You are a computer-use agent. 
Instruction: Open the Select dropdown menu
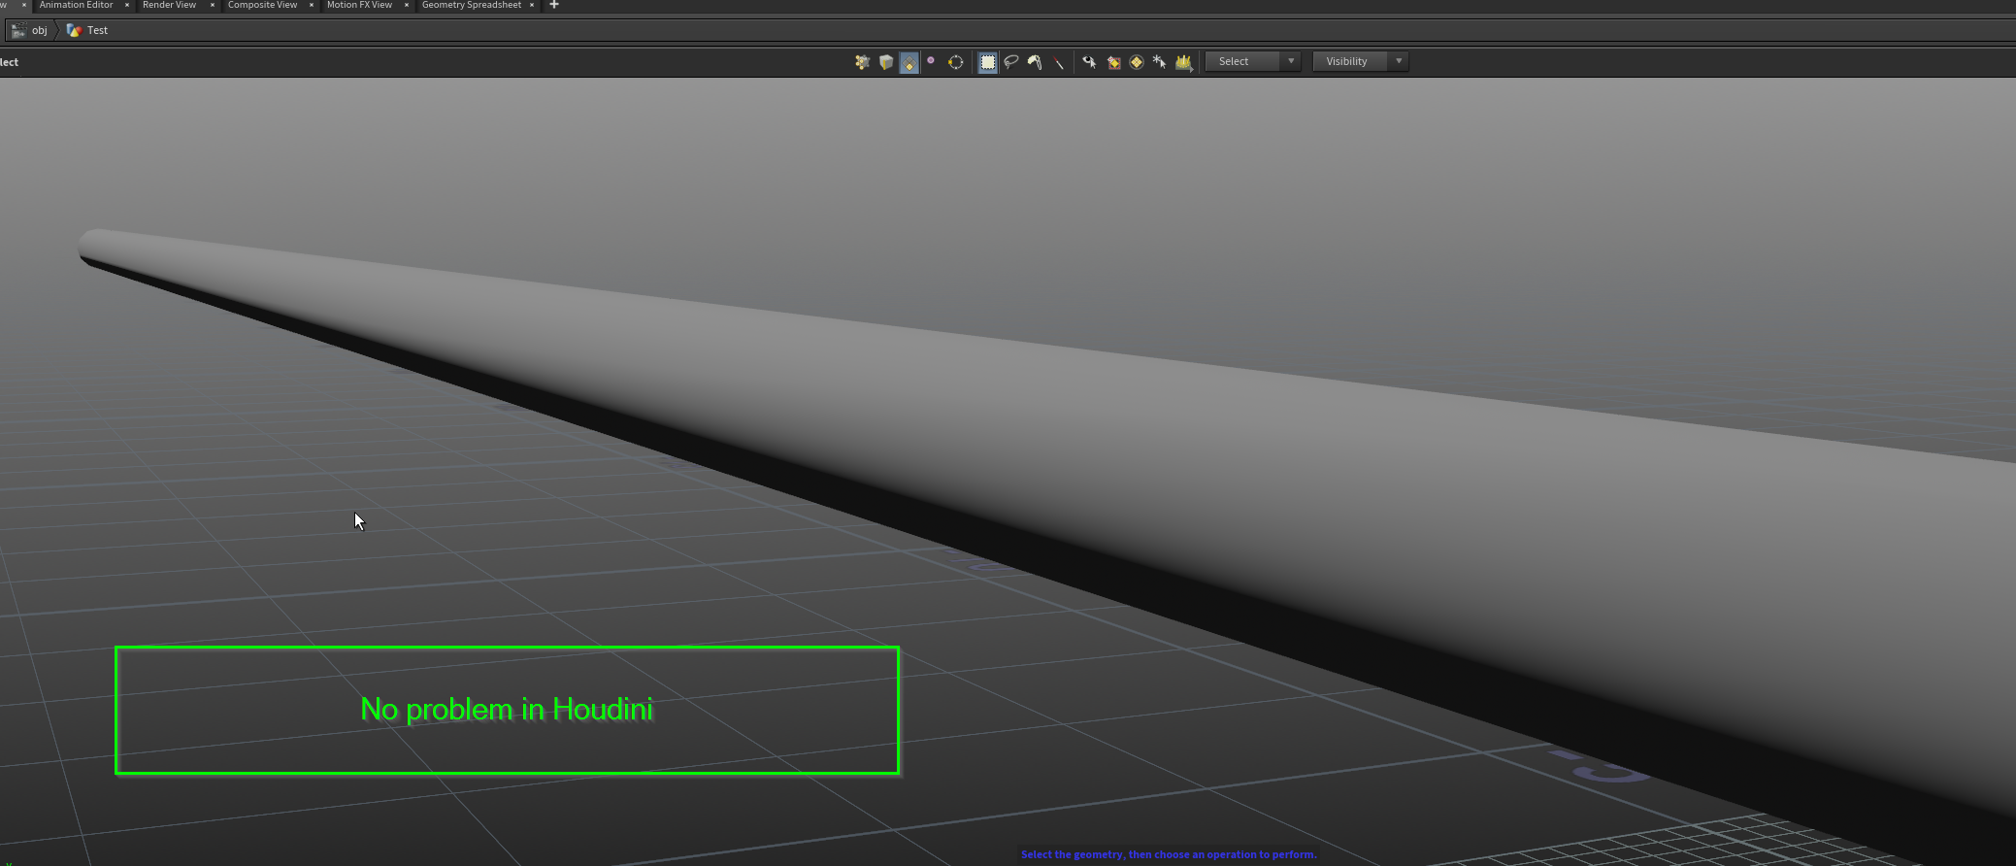pyautogui.click(x=1253, y=61)
